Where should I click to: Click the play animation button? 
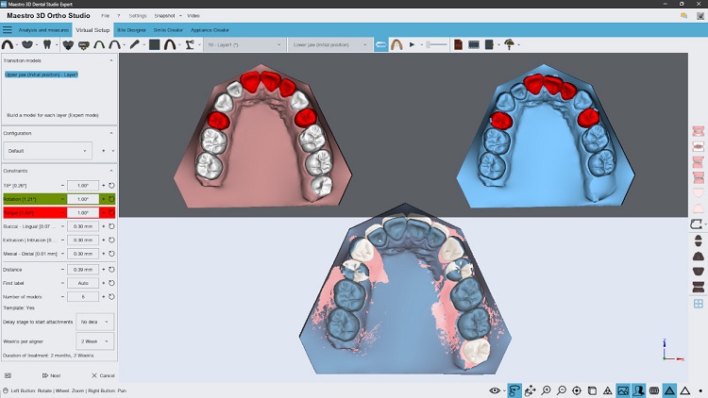click(x=412, y=44)
